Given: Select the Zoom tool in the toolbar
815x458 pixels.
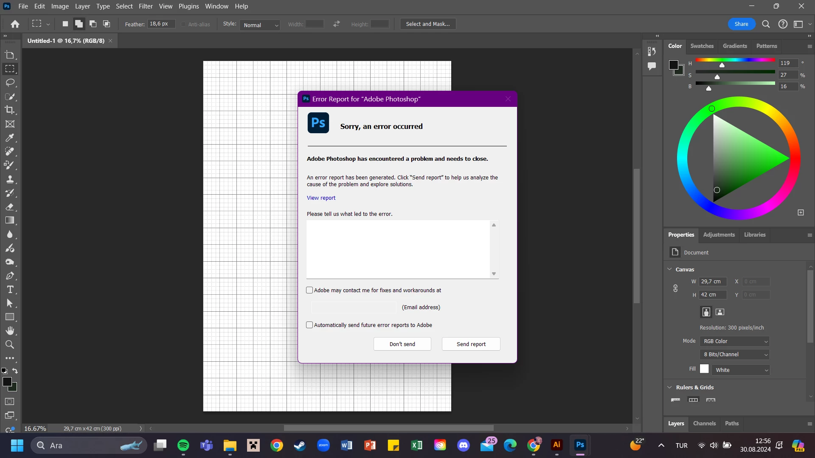Looking at the screenshot, I should coord(10,344).
